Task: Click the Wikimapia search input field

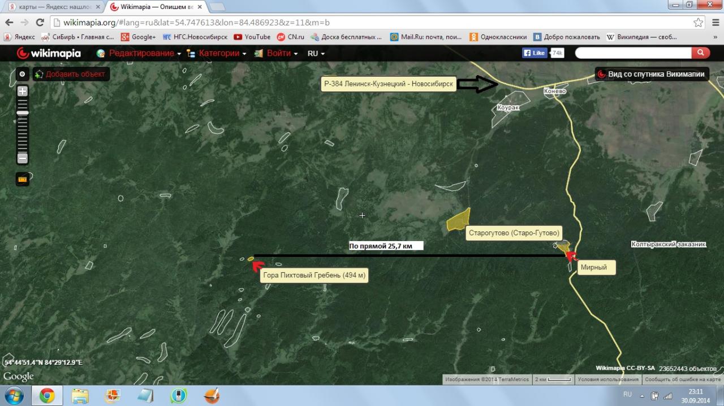Action: coord(633,53)
